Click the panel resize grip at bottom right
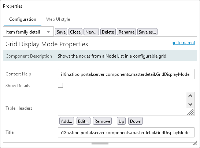 (x=195, y=143)
